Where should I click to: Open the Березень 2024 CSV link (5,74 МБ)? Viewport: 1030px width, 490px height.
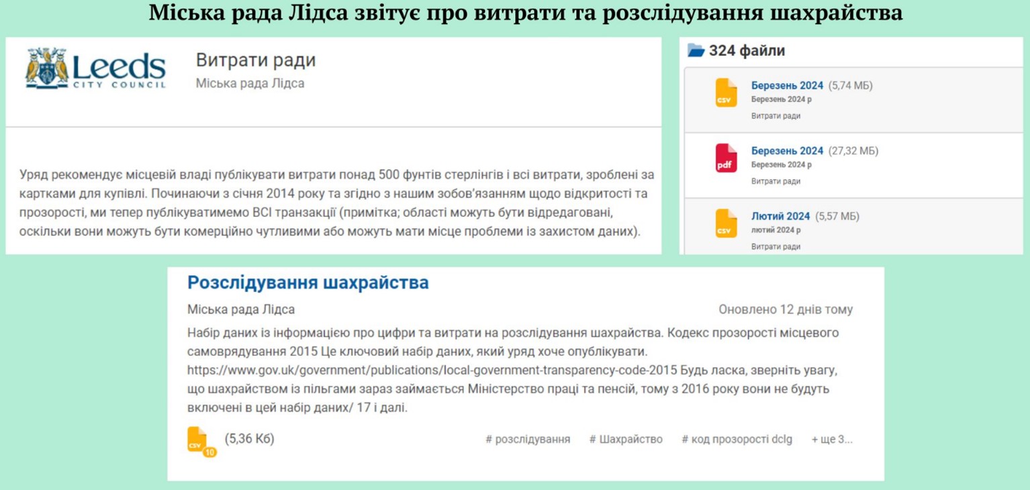(787, 85)
